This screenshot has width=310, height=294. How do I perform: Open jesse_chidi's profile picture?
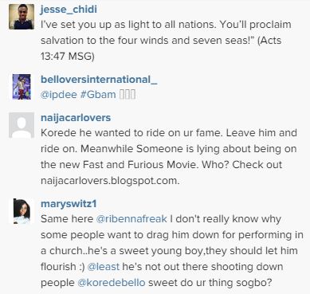pos(22,17)
